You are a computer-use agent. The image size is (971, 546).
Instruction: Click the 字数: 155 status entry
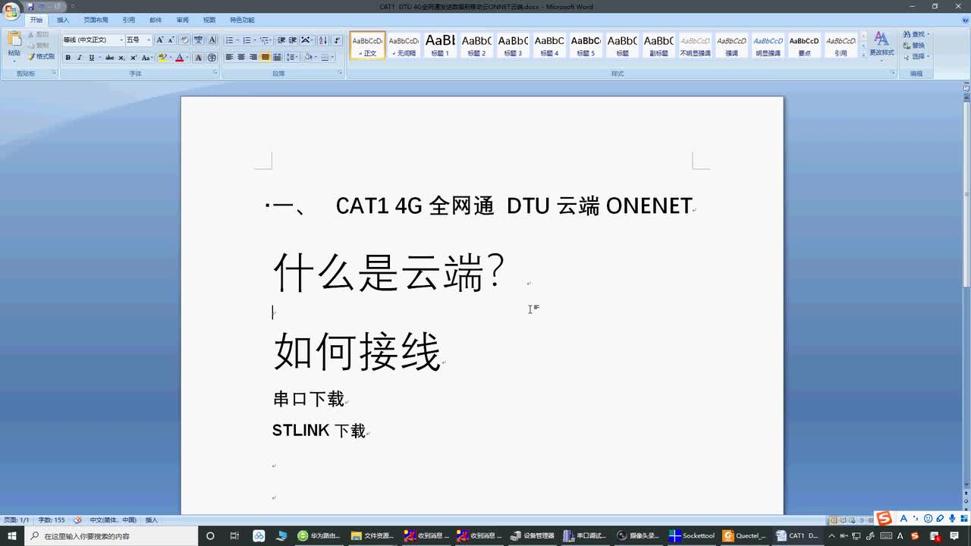[x=52, y=520]
